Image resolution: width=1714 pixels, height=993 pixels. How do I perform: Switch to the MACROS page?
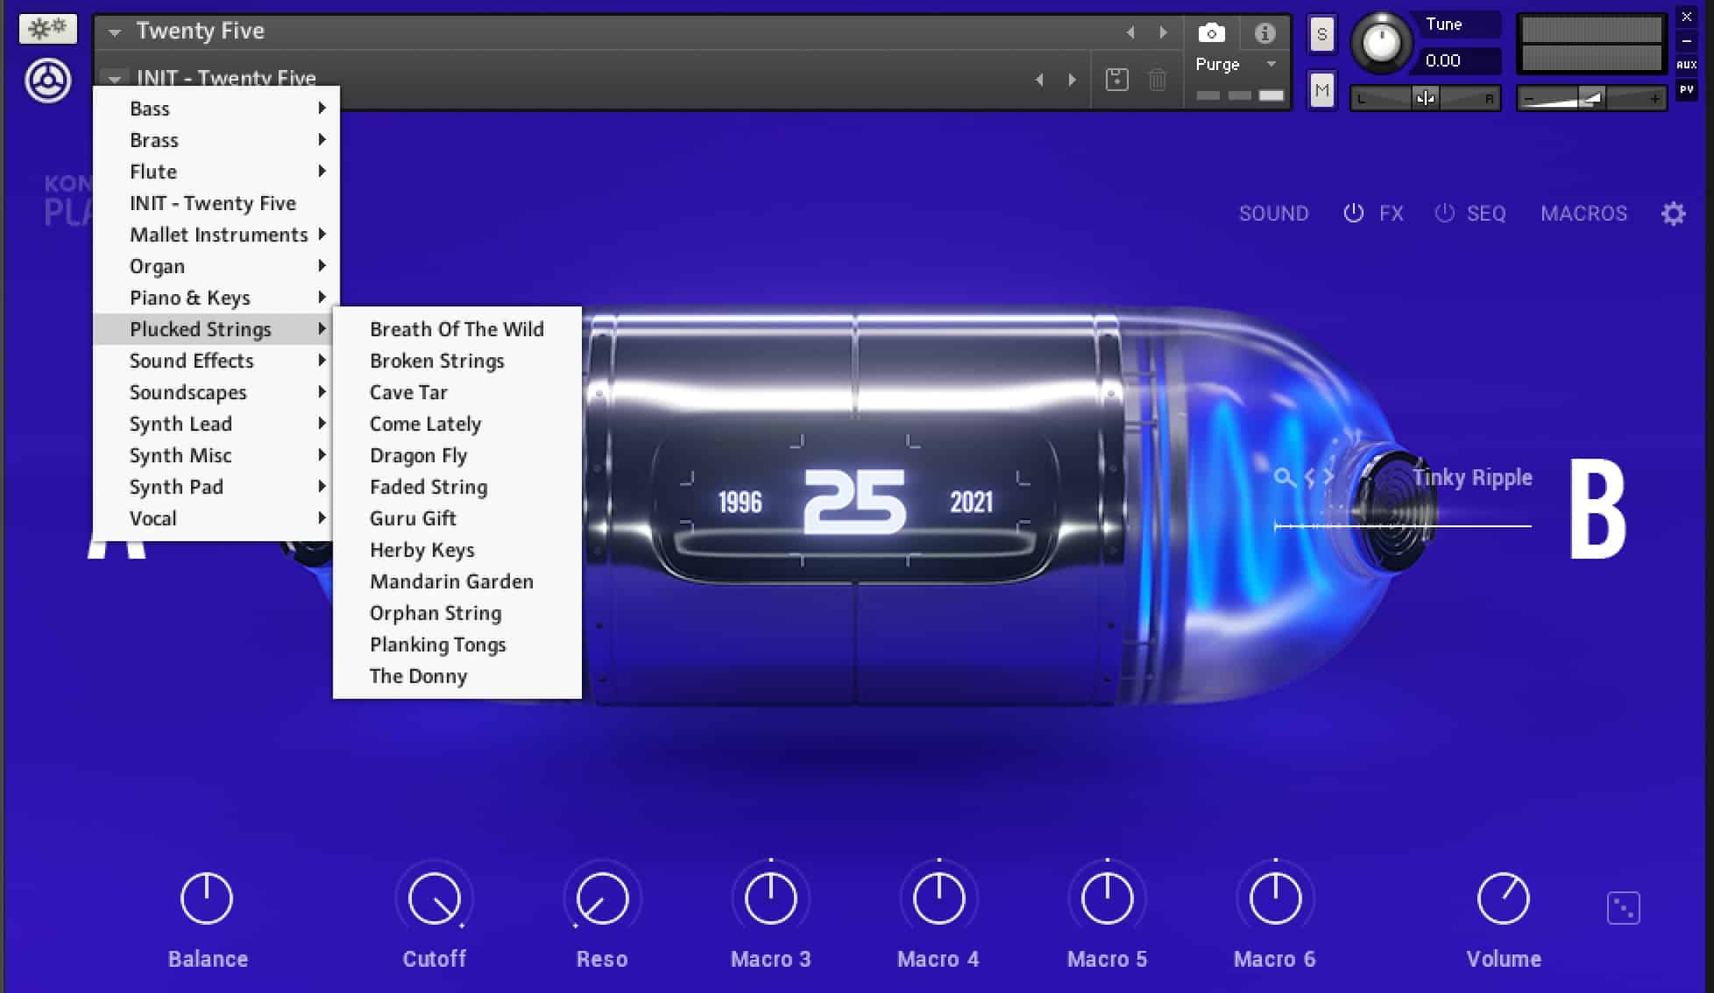1583,214
